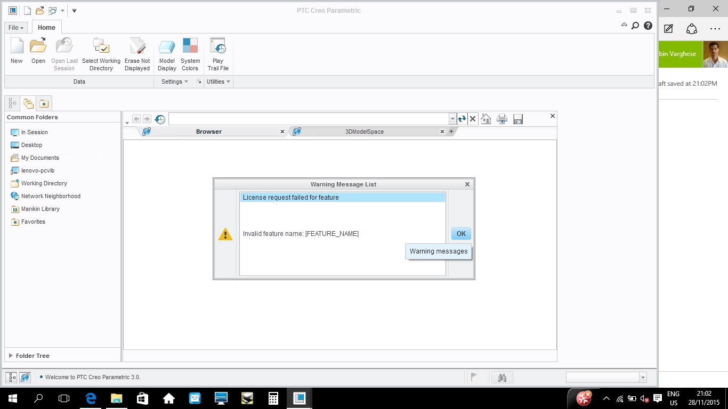Click the binoculars find icon
The height and width of the screenshot is (409, 728).
point(502,378)
